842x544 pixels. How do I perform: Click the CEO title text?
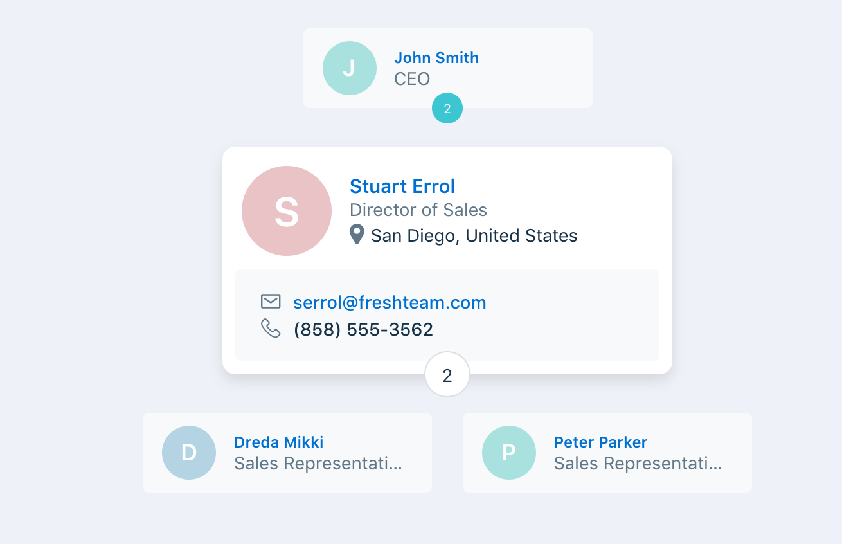point(412,79)
